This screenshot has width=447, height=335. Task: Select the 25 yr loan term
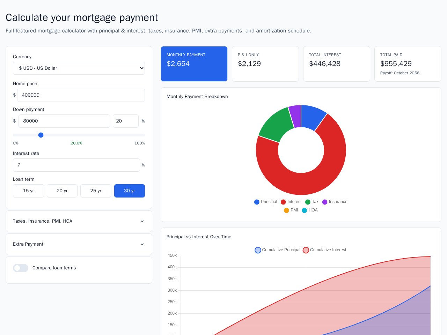(x=96, y=191)
